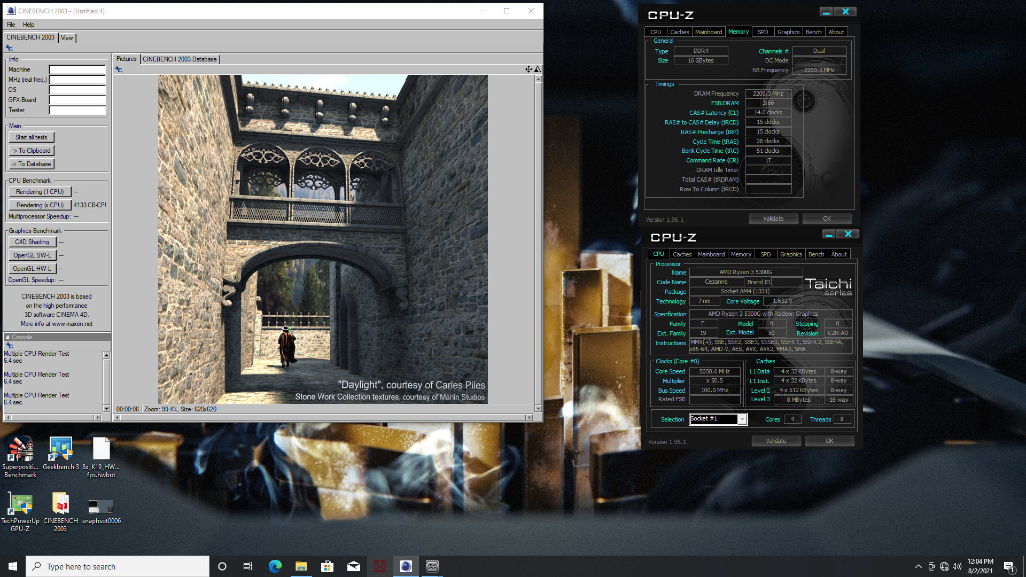Open notification center icon

coord(1009,566)
